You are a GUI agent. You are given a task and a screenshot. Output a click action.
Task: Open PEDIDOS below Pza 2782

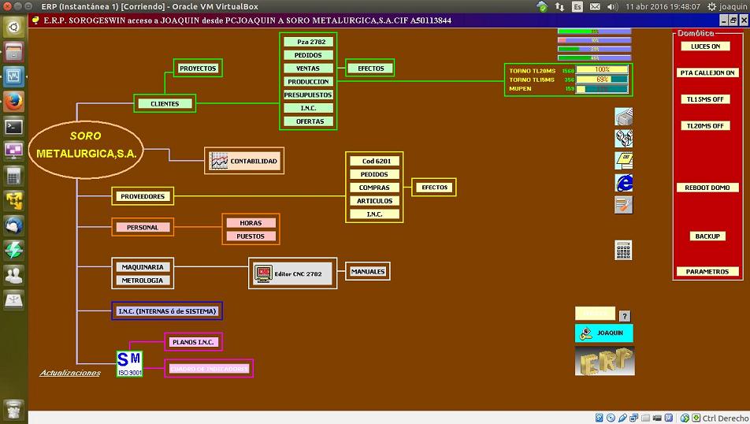coord(308,55)
